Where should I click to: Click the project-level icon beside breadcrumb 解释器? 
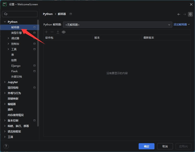(71, 14)
